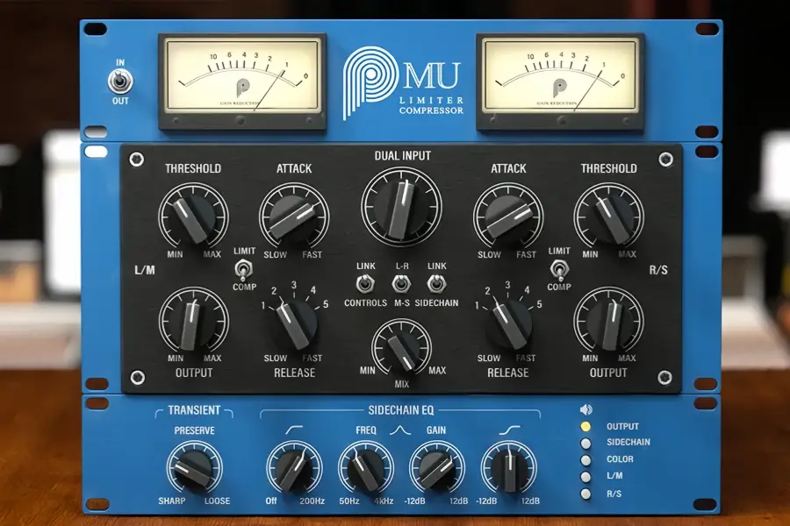Click the speaker monitoring icon
Screen dimensions: 790x526
click(x=586, y=409)
